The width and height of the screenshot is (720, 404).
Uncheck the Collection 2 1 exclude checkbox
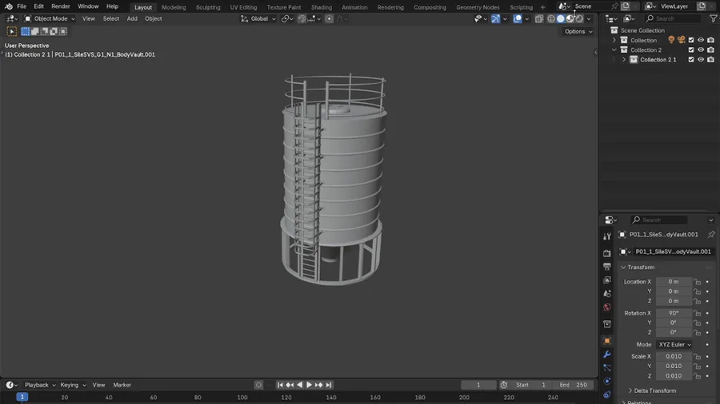tap(691, 60)
